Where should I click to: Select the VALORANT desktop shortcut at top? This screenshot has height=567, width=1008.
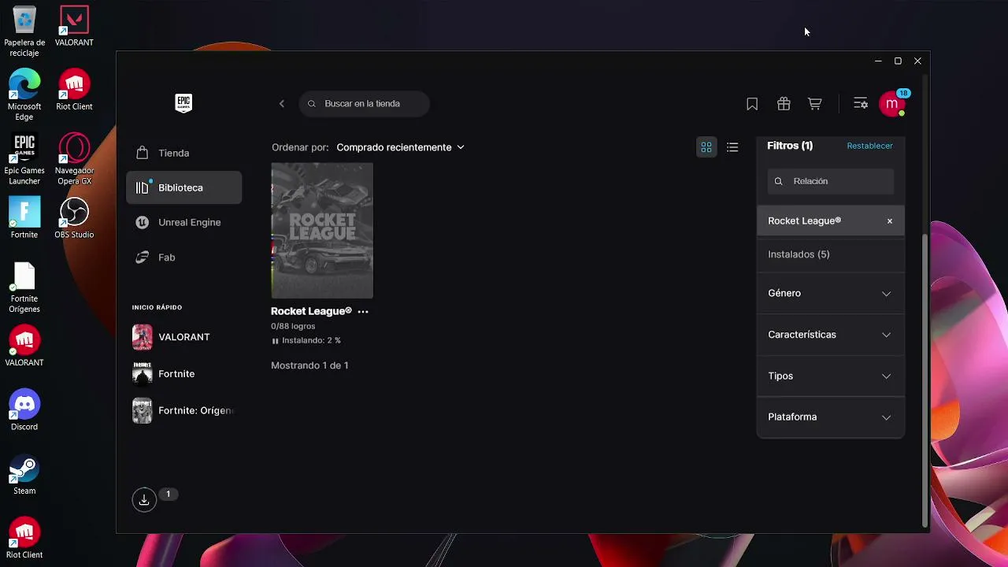point(74,27)
